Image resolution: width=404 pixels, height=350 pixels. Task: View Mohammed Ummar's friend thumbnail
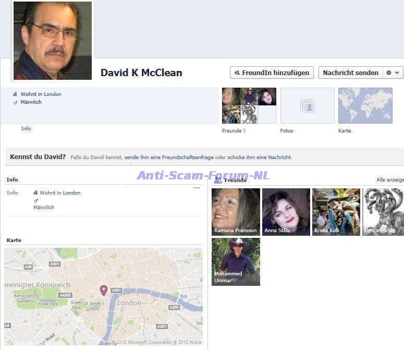point(236,261)
